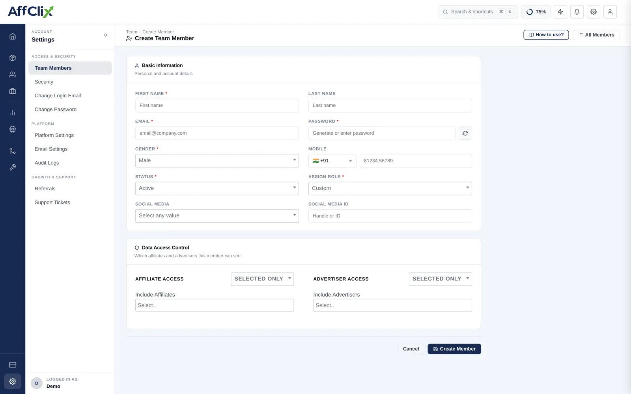Image resolution: width=631 pixels, height=394 pixels.
Task: Click the branch route icon in left rail
Action: (x=13, y=151)
